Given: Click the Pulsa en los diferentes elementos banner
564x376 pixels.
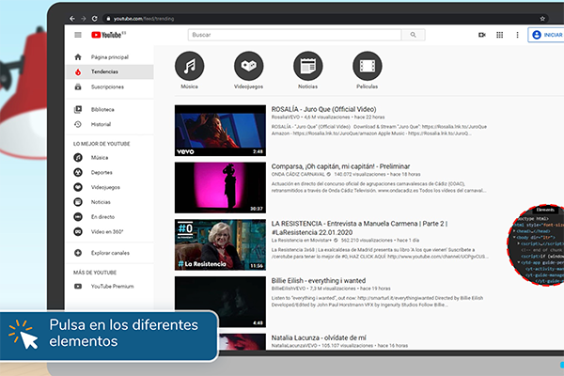Looking at the screenshot, I should coord(109,336).
